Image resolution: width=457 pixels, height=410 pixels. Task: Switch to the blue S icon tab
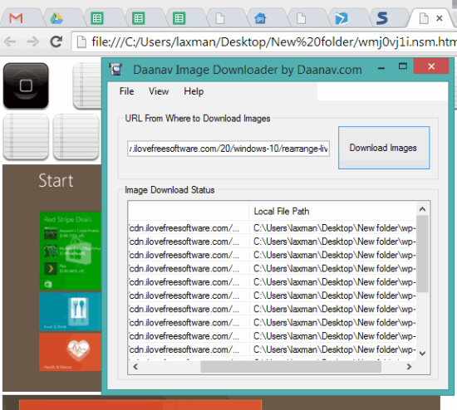(x=382, y=18)
